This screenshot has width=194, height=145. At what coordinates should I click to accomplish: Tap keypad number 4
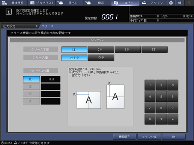pos(150,96)
